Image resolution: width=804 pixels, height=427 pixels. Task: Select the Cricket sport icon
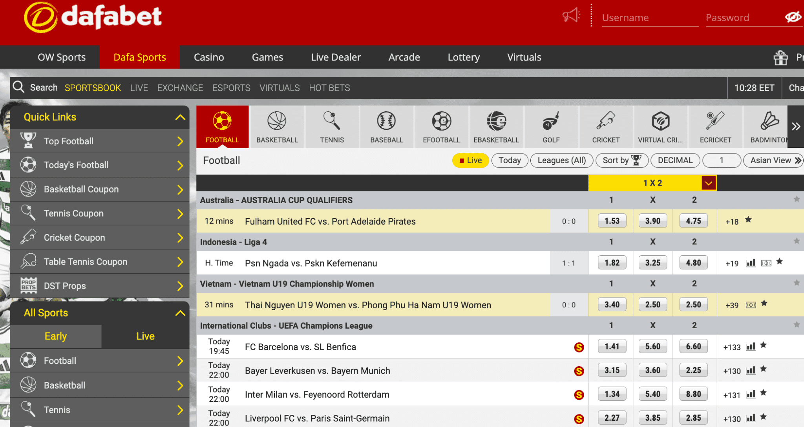606,127
